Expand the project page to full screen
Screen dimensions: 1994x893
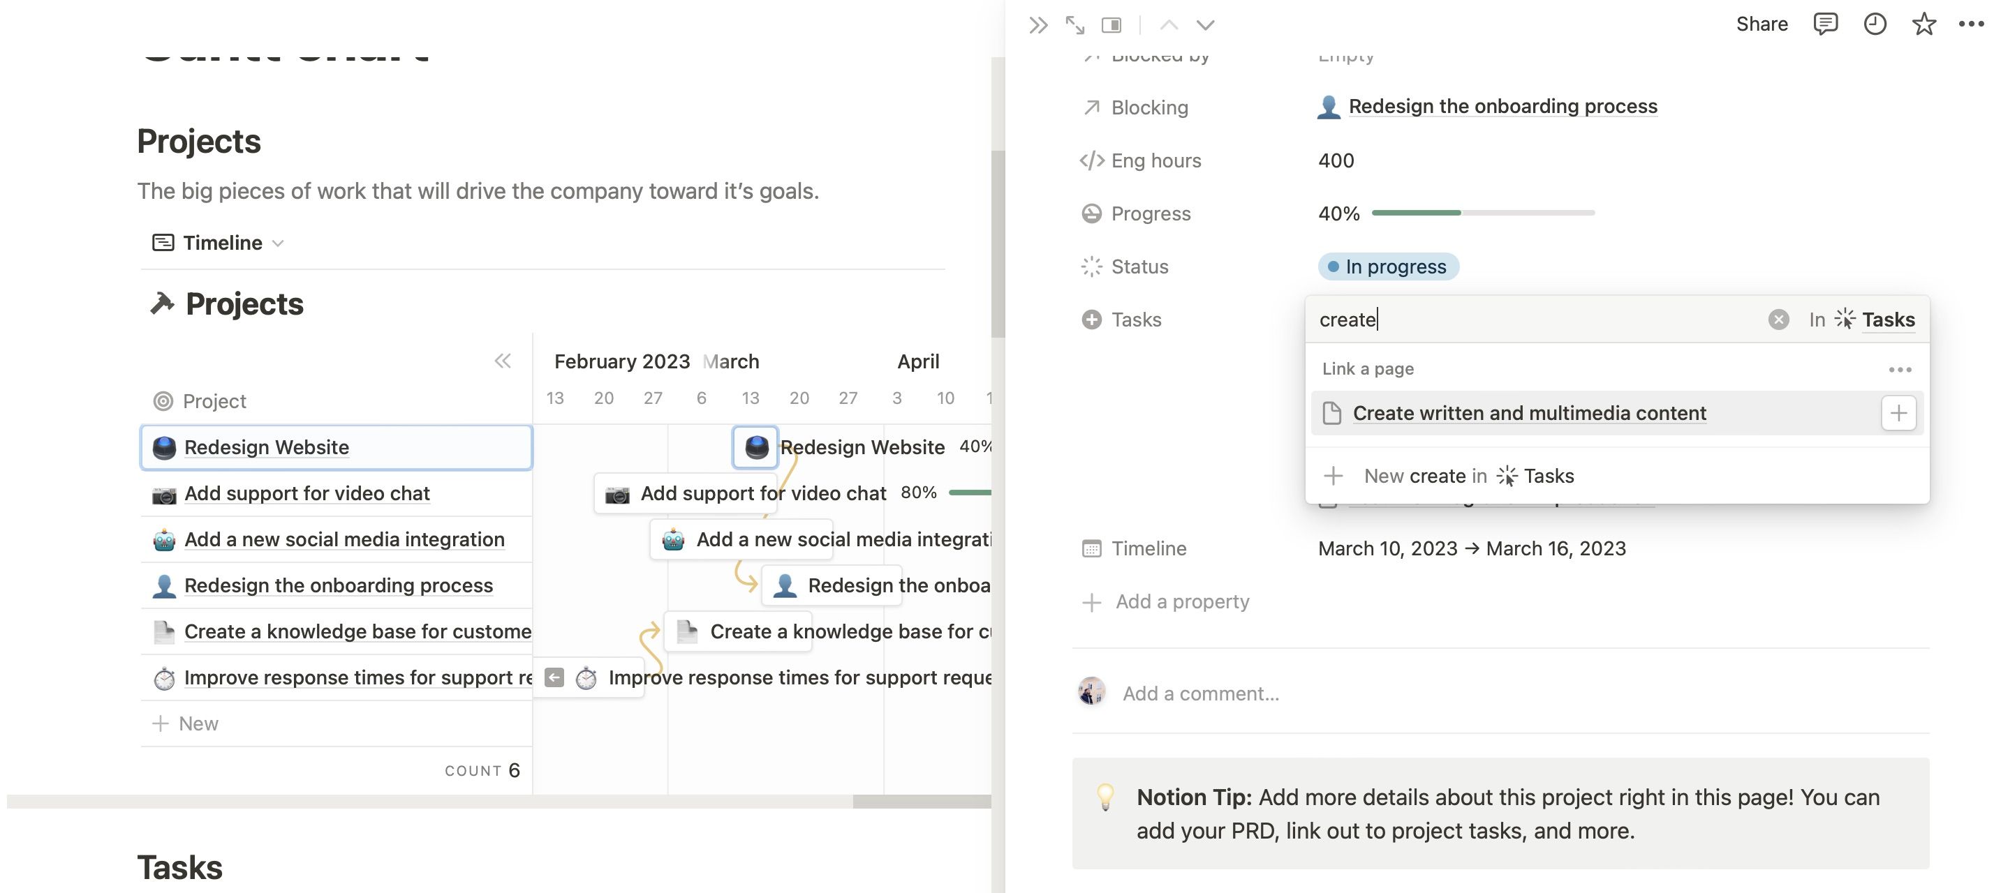(x=1074, y=24)
